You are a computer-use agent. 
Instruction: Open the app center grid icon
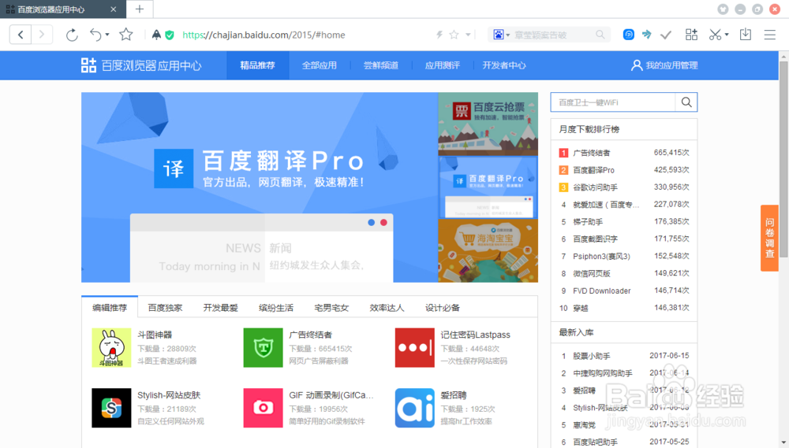tap(691, 35)
